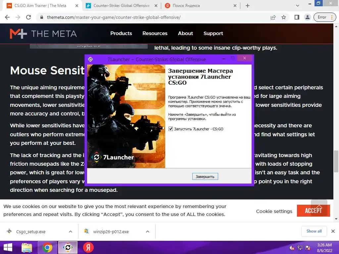This screenshot has width=339, height=254.
Task: Click the scroll up arrow of page scrollbar
Action: [336, 26]
